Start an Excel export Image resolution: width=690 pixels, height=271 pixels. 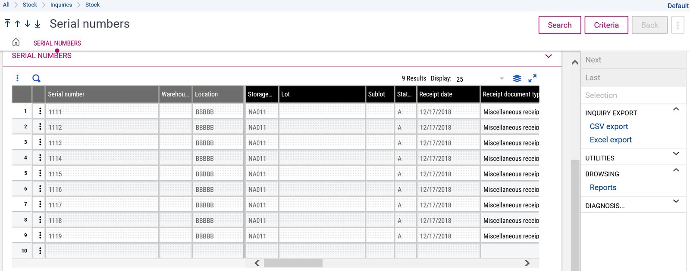point(610,139)
